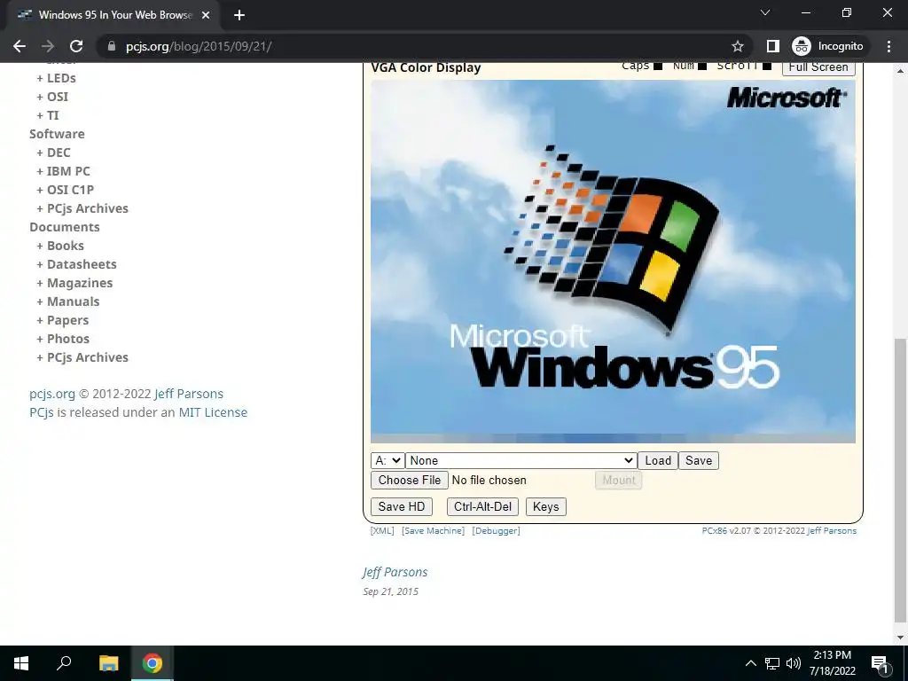This screenshot has height=681, width=908.
Task: Click the address bar URL
Action: point(199,46)
